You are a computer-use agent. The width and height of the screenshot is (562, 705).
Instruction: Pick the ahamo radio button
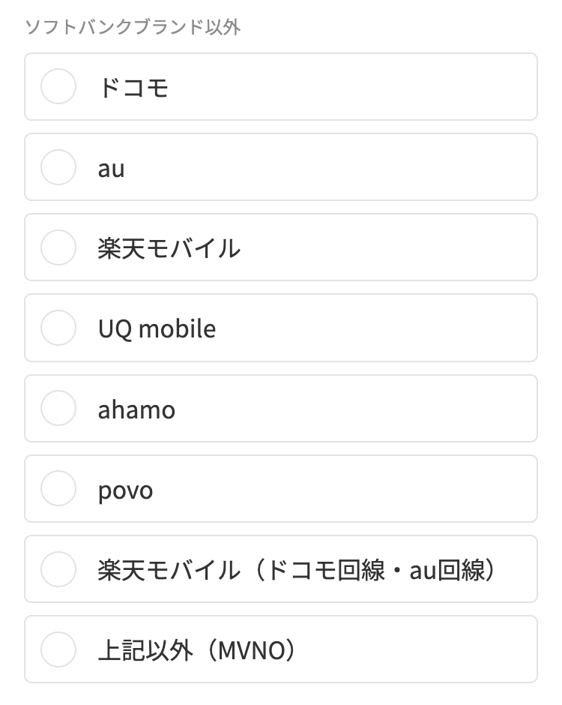pos(58,408)
